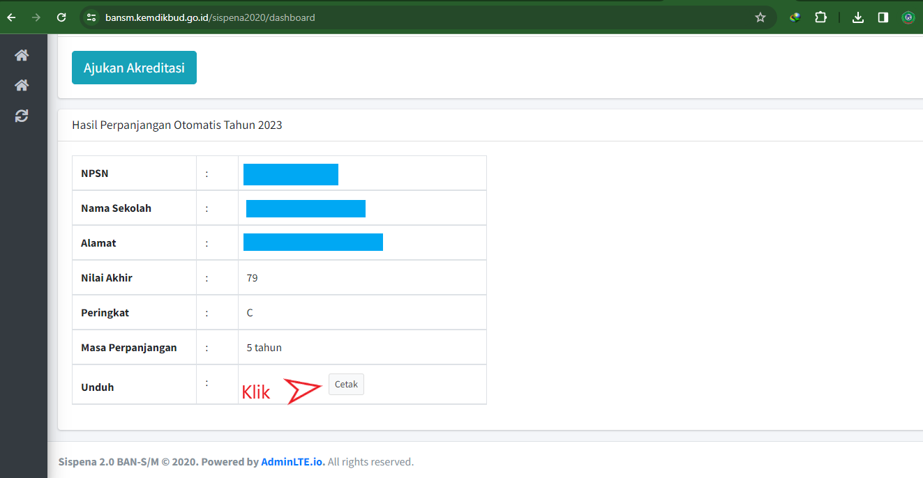The height and width of the screenshot is (478, 923).
Task: View site information icon in address bar
Action: [91, 17]
